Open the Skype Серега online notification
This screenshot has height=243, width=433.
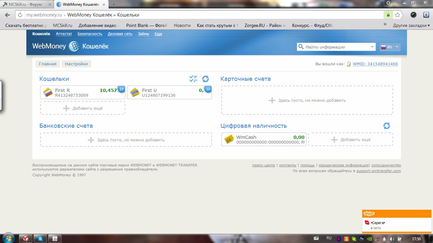point(397,225)
